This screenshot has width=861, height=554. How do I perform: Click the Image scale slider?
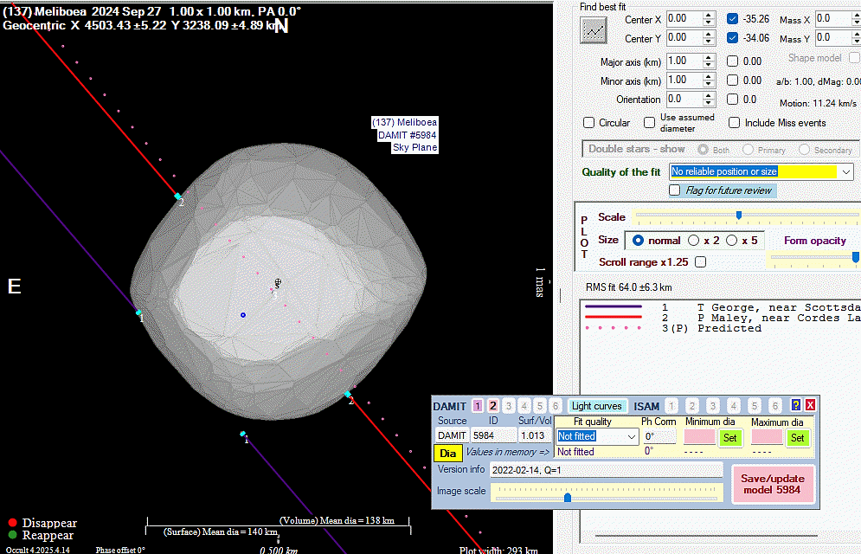pyautogui.click(x=567, y=497)
